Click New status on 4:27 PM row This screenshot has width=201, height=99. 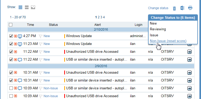coord(47,36)
